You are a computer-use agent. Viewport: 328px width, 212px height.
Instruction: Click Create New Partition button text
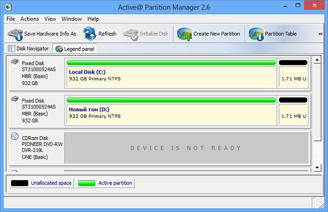(217, 34)
